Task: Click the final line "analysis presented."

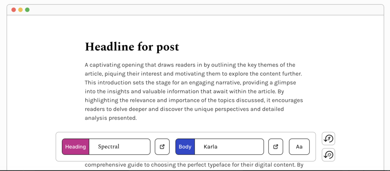Action: click(110, 118)
